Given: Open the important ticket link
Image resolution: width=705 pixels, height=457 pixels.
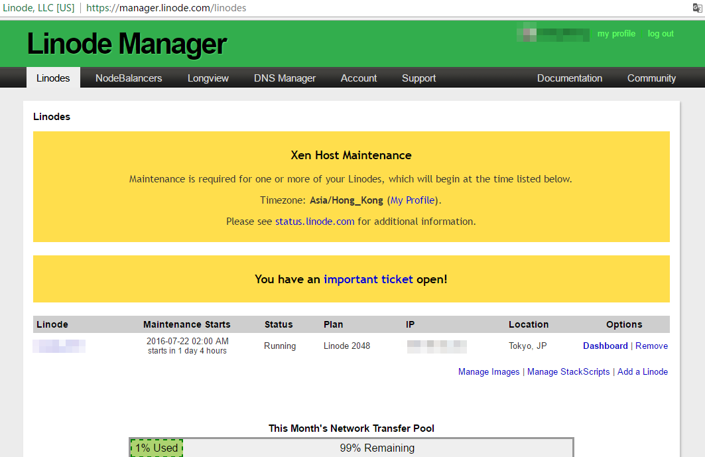Looking at the screenshot, I should pos(368,279).
